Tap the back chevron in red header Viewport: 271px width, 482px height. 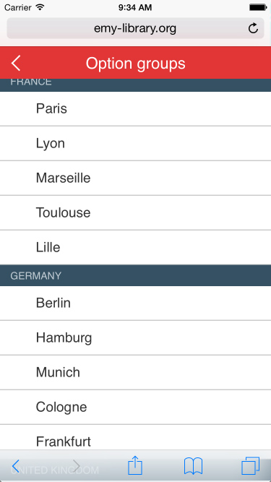[x=16, y=64]
